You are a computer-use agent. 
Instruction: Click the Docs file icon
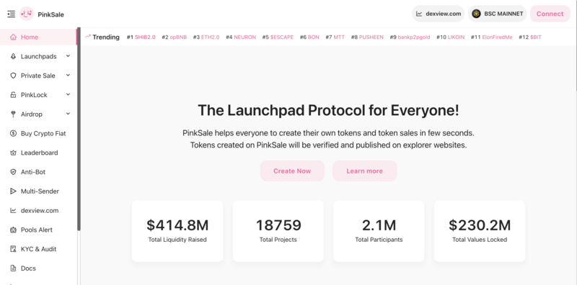[13, 268]
